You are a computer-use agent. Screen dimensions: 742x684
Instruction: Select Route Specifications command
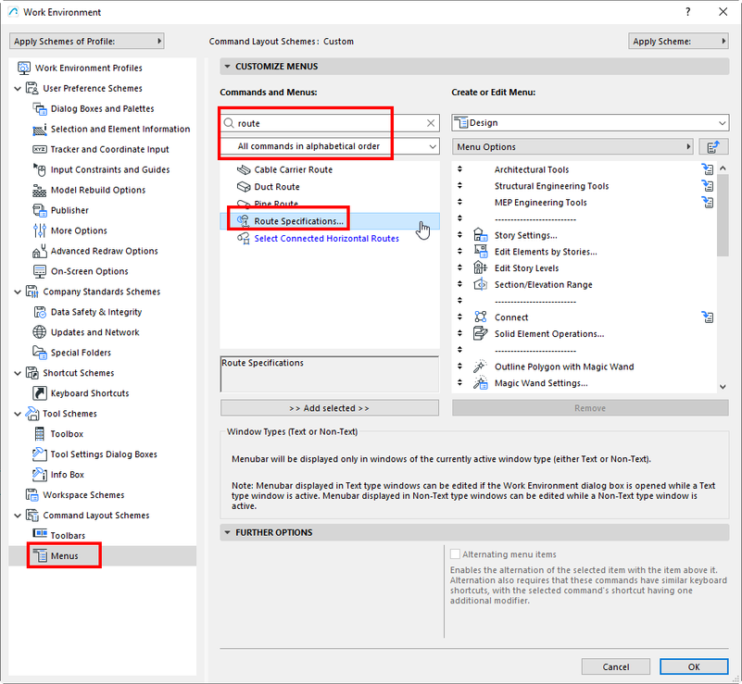point(330,221)
